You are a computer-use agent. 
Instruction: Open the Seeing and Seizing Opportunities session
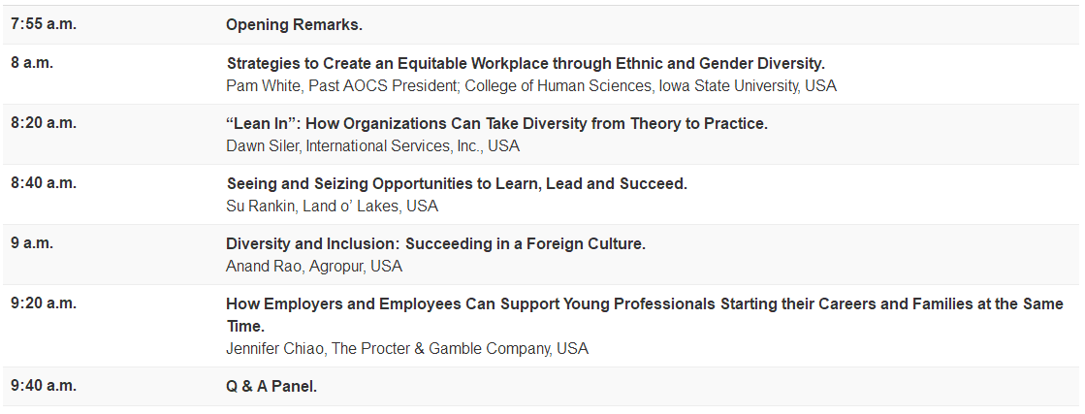(x=457, y=183)
